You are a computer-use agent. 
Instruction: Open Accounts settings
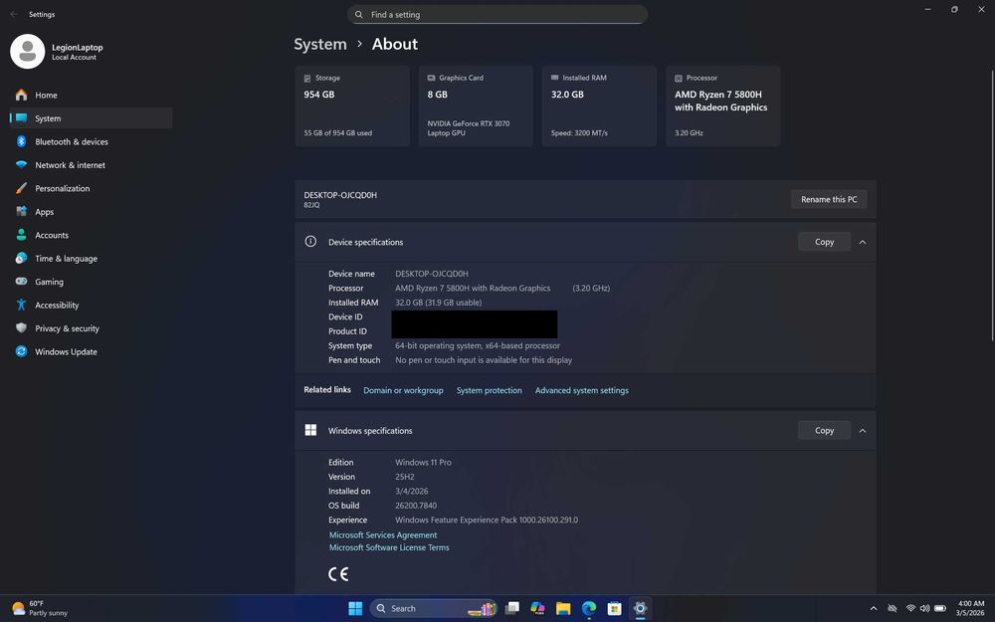coord(91,235)
